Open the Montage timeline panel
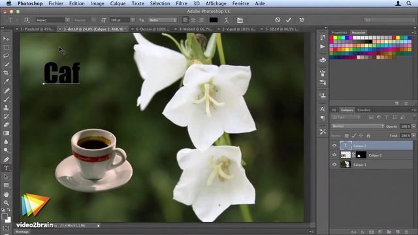The image size is (418, 235). pyautogui.click(x=22, y=232)
